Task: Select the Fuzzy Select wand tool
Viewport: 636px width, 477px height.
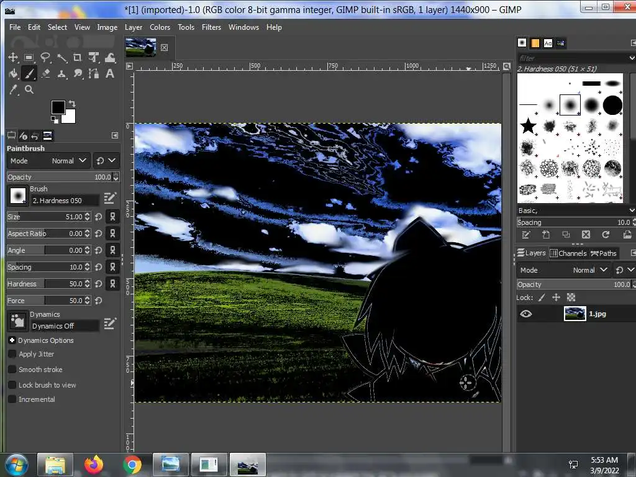Action: [61, 57]
